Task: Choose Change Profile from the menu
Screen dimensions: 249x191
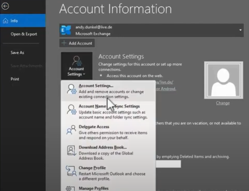Action: click(x=108, y=173)
